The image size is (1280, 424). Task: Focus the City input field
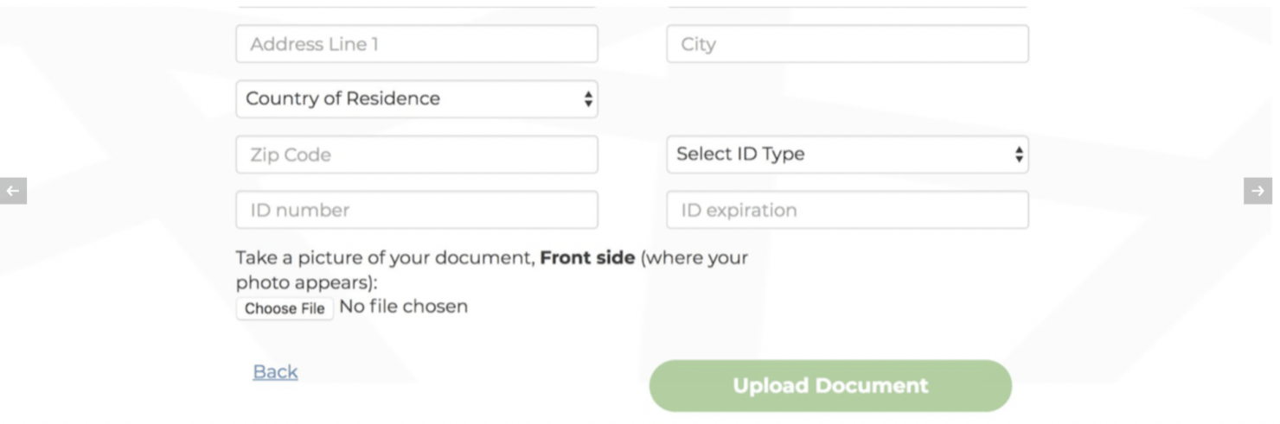(x=848, y=44)
